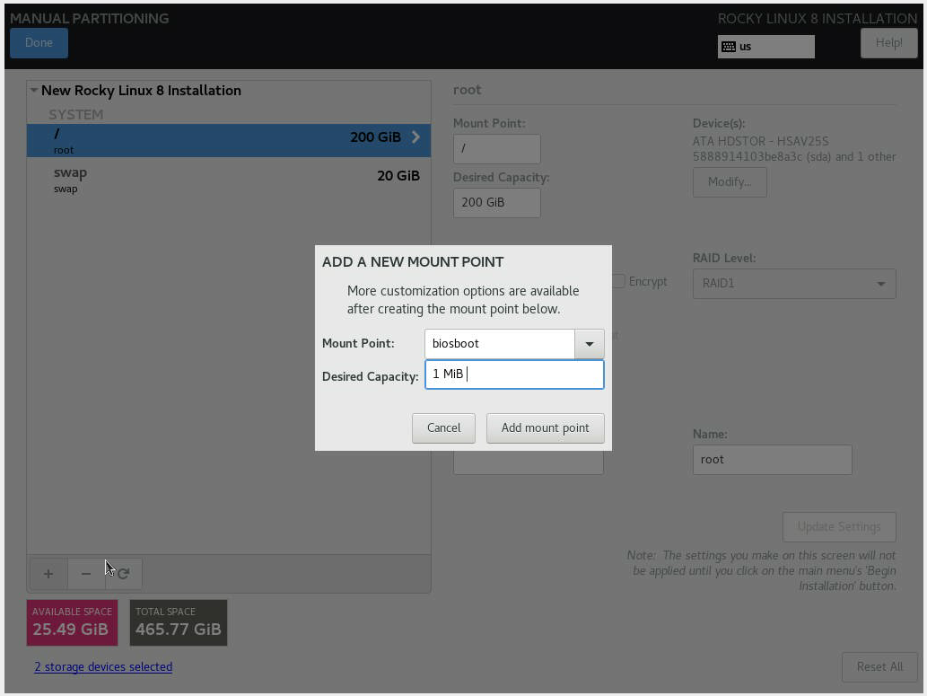Confirm with Add mount point button
927x696 pixels.
[545, 427]
